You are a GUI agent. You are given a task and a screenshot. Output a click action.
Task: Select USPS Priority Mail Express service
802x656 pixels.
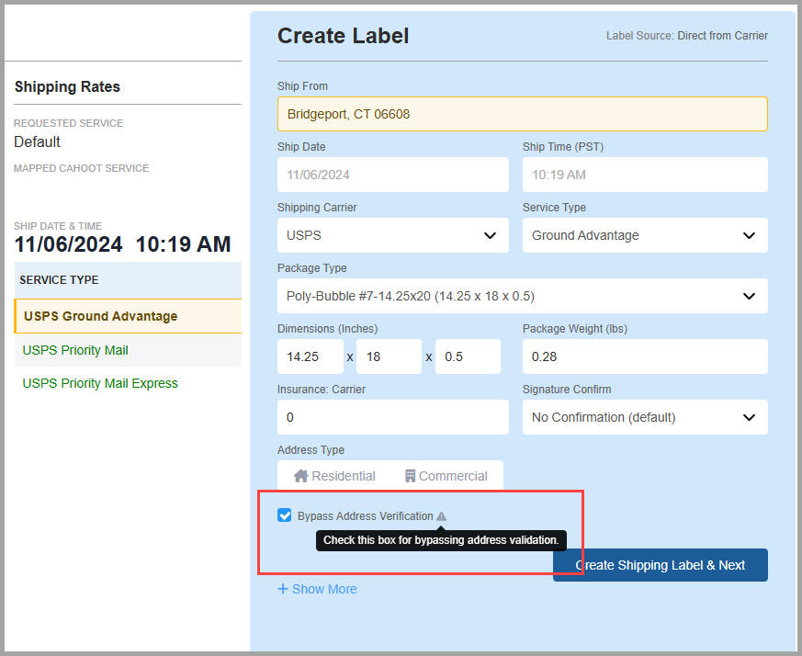[100, 383]
